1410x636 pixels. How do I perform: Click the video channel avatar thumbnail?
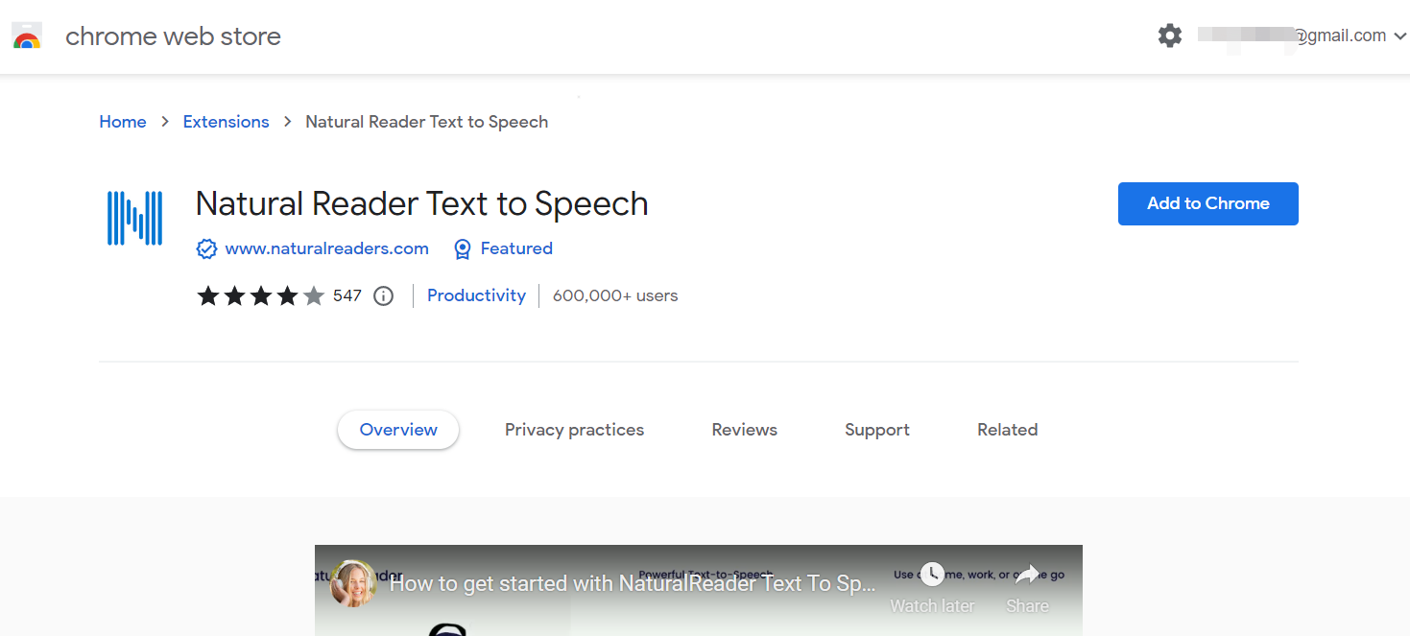[353, 583]
